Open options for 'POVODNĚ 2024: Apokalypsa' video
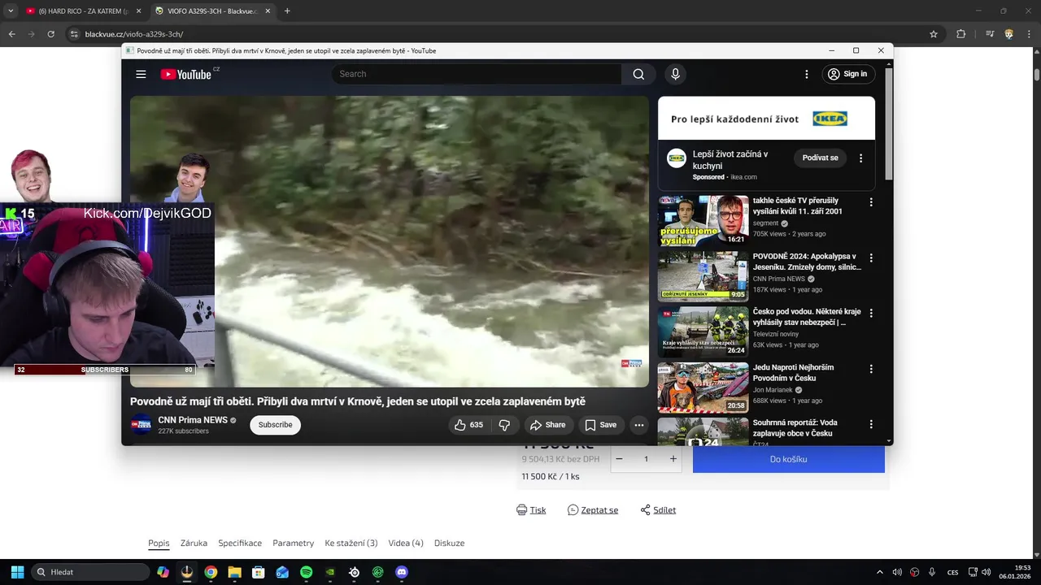 tap(871, 258)
